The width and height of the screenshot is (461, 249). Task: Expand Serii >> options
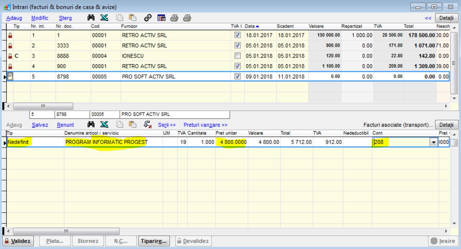tap(167, 125)
